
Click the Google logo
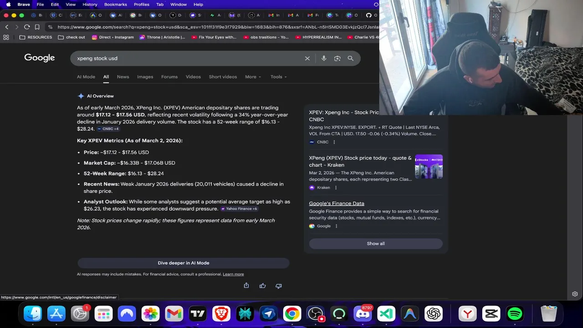40,58
